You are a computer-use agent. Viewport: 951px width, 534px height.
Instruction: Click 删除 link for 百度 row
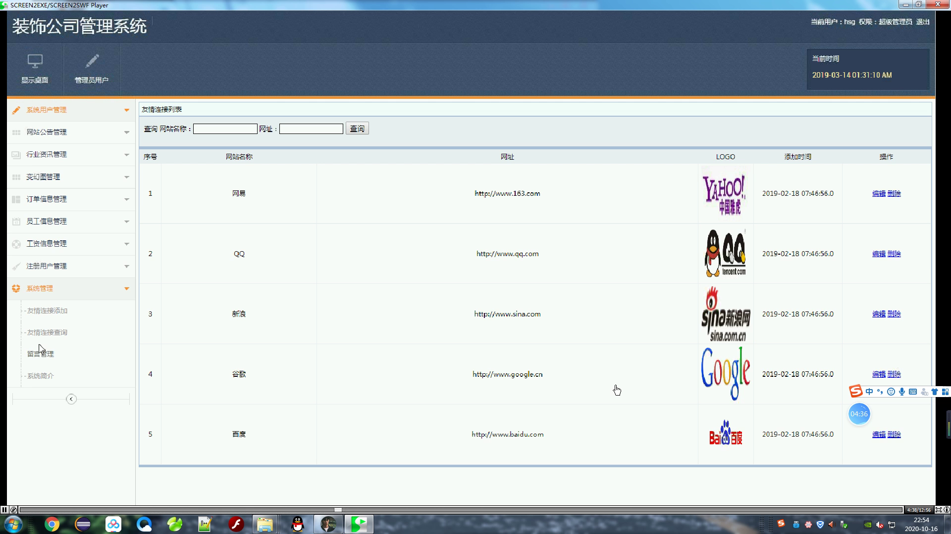click(894, 434)
